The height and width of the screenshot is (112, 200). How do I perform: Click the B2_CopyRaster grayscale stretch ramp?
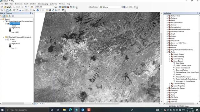tap(10, 29)
